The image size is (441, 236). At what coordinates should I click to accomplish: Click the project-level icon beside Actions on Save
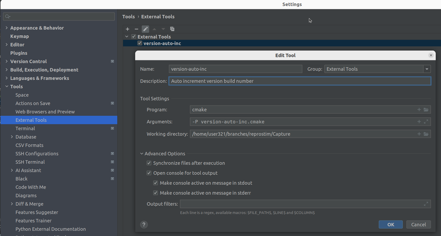tap(112, 103)
